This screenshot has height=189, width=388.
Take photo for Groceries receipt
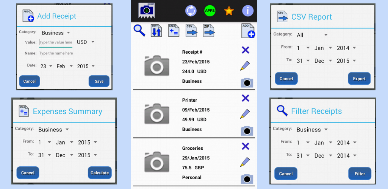coord(247,179)
